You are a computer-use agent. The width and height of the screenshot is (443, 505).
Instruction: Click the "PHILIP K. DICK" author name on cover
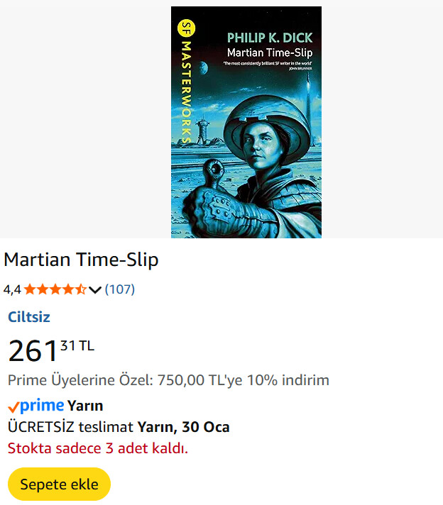click(x=269, y=38)
